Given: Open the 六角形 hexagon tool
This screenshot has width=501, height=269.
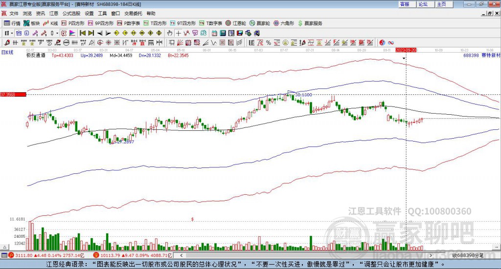Looking at the screenshot, I should pyautogui.click(x=284, y=23).
